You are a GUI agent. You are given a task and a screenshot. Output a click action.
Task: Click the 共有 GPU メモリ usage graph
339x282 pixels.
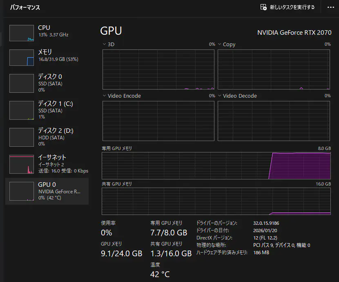coord(216,201)
